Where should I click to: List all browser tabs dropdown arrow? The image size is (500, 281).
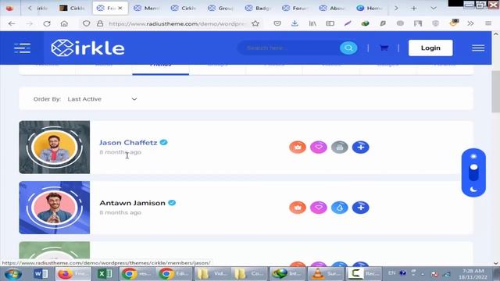[x=434, y=9]
